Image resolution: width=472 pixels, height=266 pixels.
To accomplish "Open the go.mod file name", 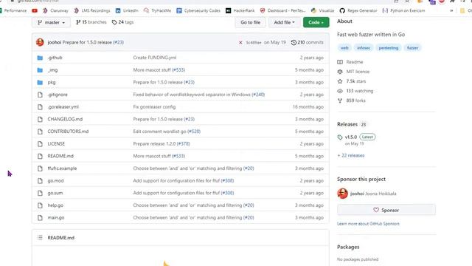I will pyautogui.click(x=55, y=180).
